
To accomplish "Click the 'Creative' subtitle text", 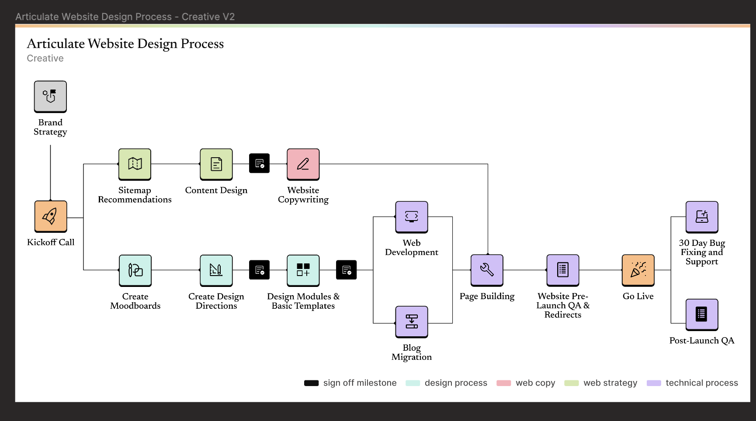I will coord(45,59).
